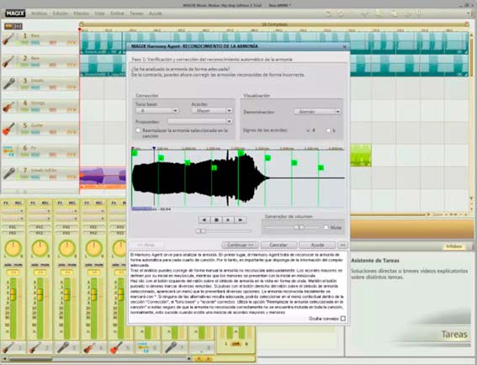Viewport: 477px width, 365px height.
Task: Open first effect dropdown on mixer channel 2
Action: coord(40,211)
